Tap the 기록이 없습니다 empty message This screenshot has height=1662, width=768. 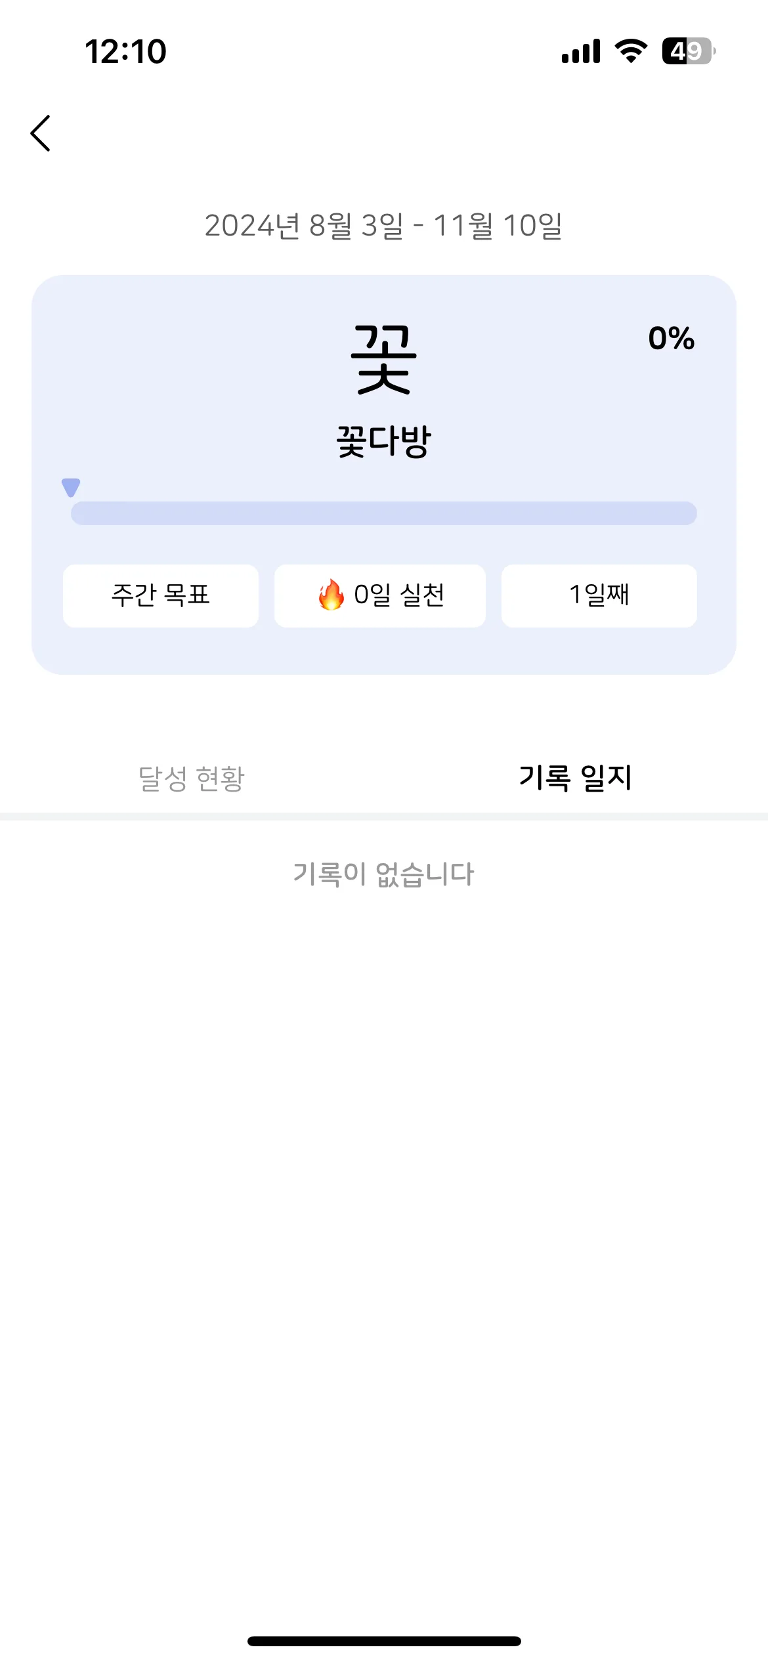pos(384,874)
